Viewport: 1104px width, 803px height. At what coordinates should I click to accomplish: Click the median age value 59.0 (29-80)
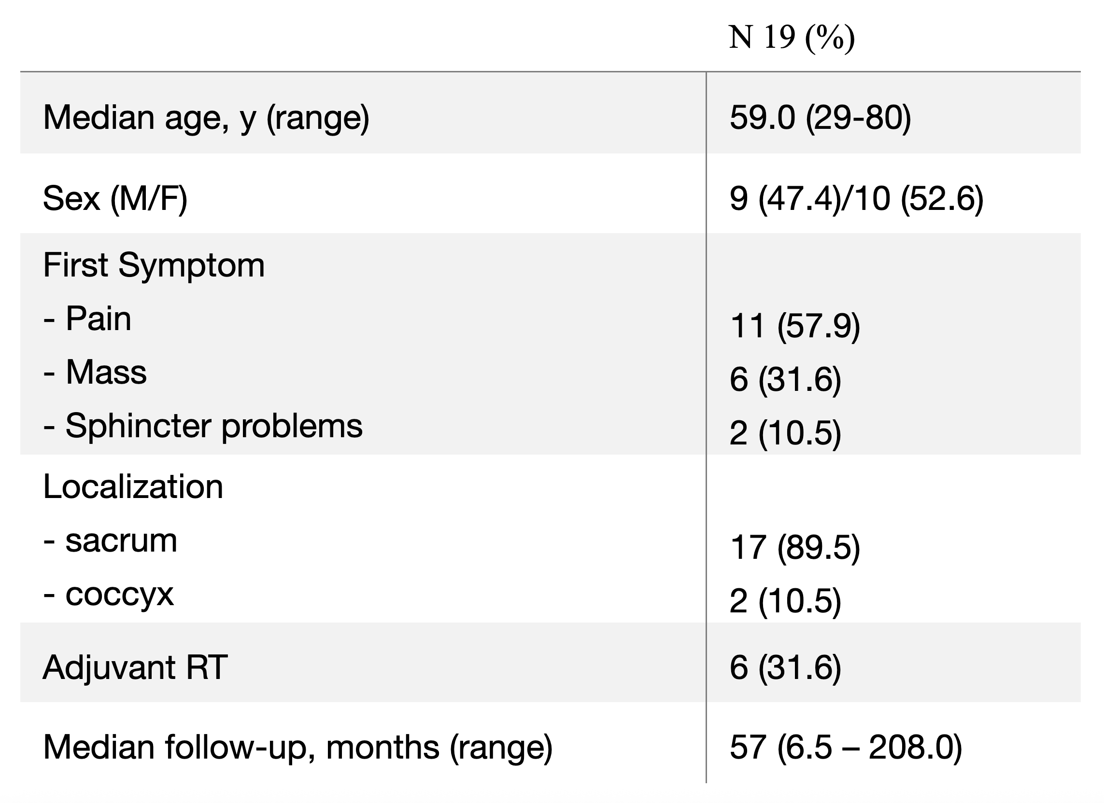tap(820, 118)
